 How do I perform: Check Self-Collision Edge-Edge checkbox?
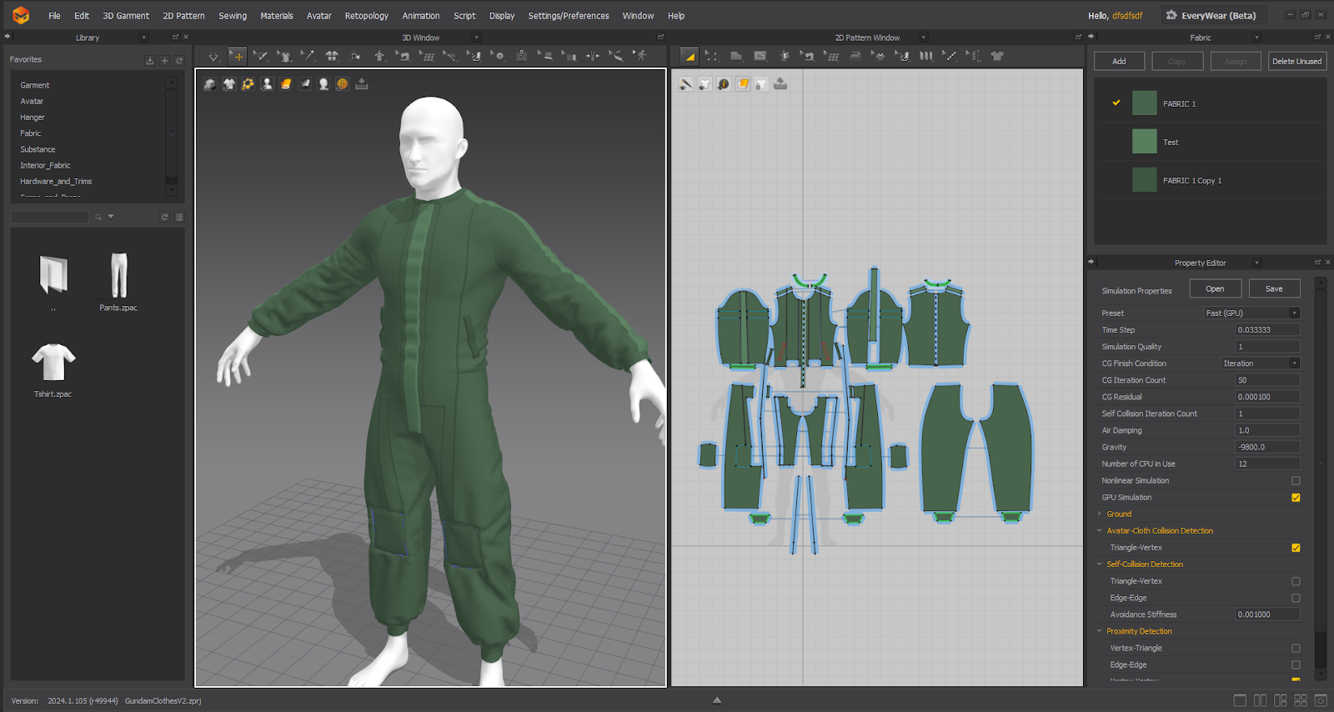click(1296, 598)
